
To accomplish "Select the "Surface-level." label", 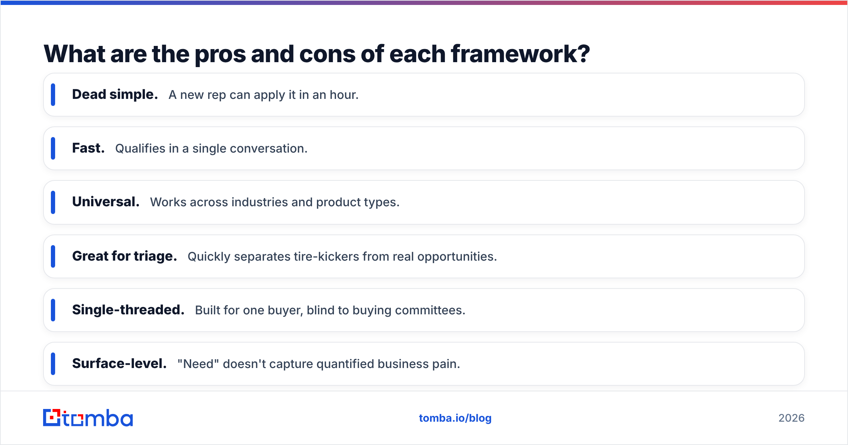I will tap(119, 364).
